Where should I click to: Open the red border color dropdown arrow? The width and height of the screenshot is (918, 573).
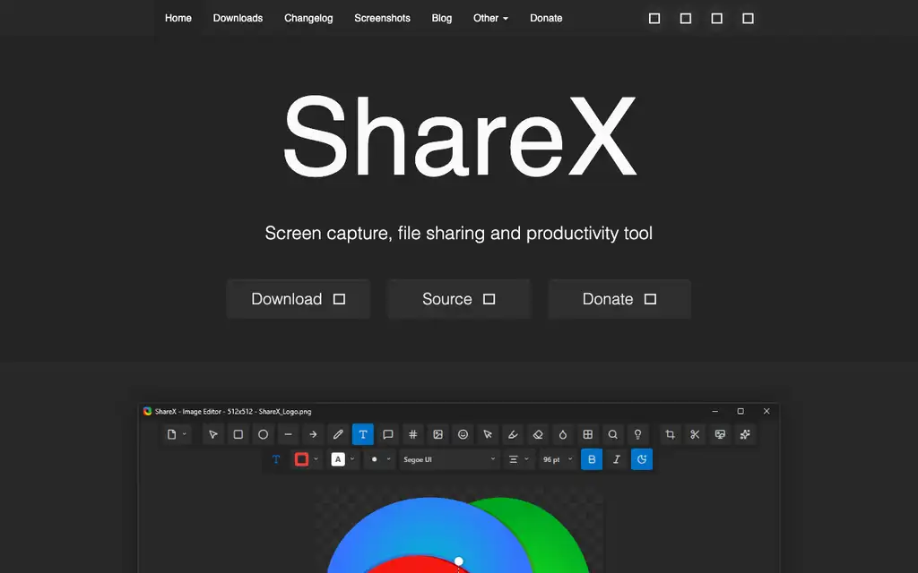pos(316,459)
